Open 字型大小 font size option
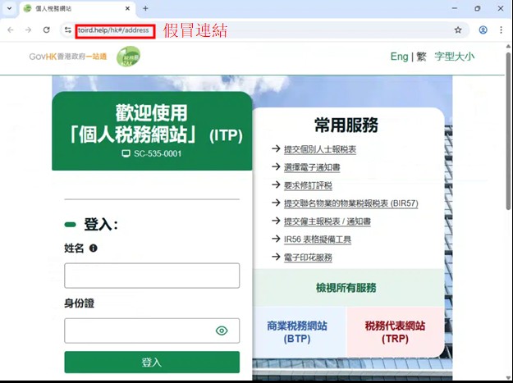The image size is (513, 383). [x=455, y=57]
